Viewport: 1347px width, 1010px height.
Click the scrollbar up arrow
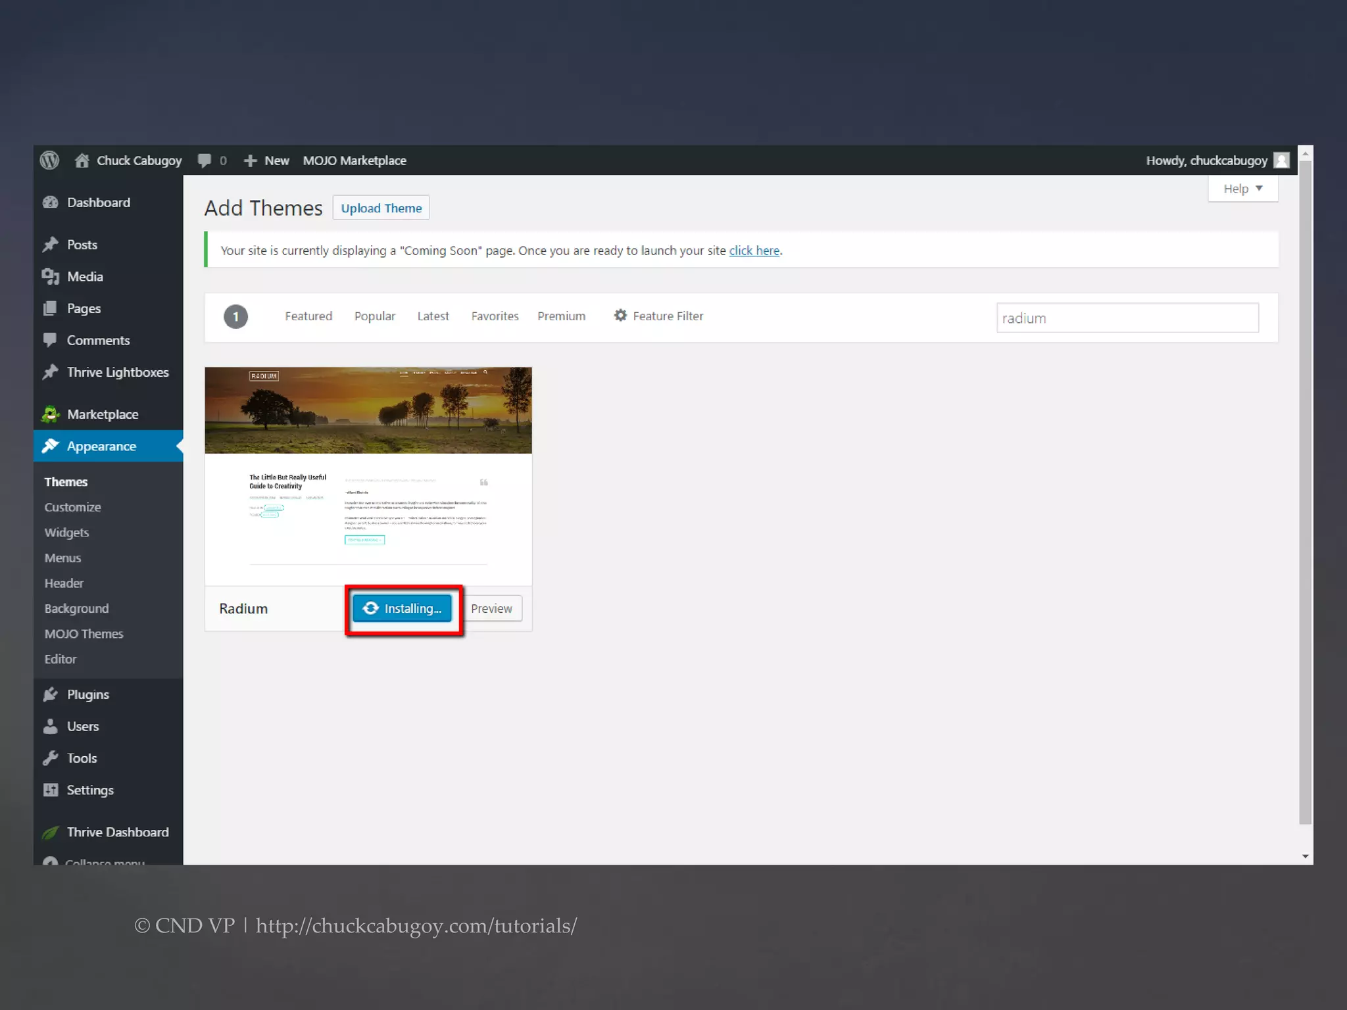[1306, 153]
